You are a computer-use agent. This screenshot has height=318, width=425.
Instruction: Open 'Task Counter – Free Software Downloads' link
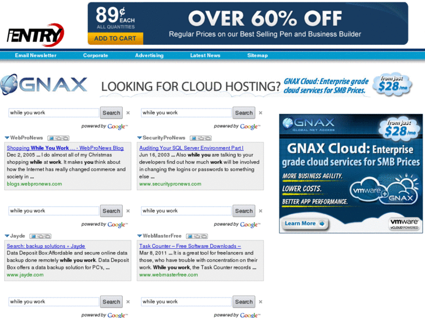click(x=190, y=246)
